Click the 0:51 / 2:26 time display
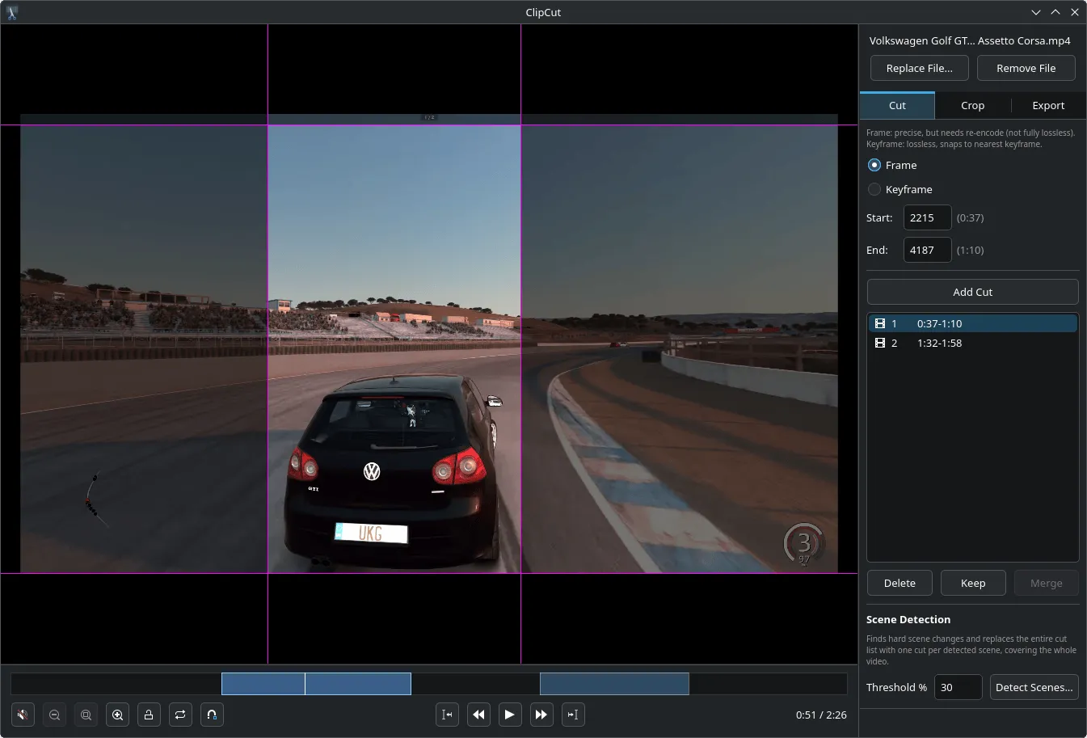The image size is (1087, 738). pyautogui.click(x=821, y=715)
